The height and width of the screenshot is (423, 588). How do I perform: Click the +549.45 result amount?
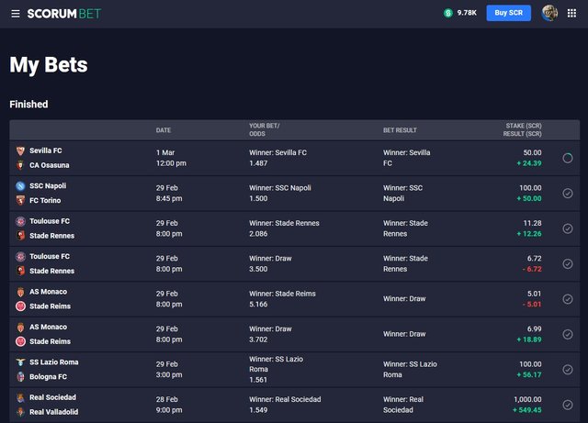pyautogui.click(x=527, y=410)
